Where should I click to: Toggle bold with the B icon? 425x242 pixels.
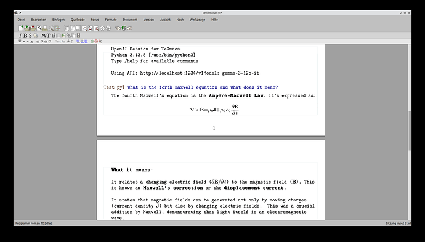(25, 36)
